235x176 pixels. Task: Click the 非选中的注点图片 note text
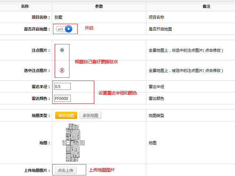click(186, 50)
